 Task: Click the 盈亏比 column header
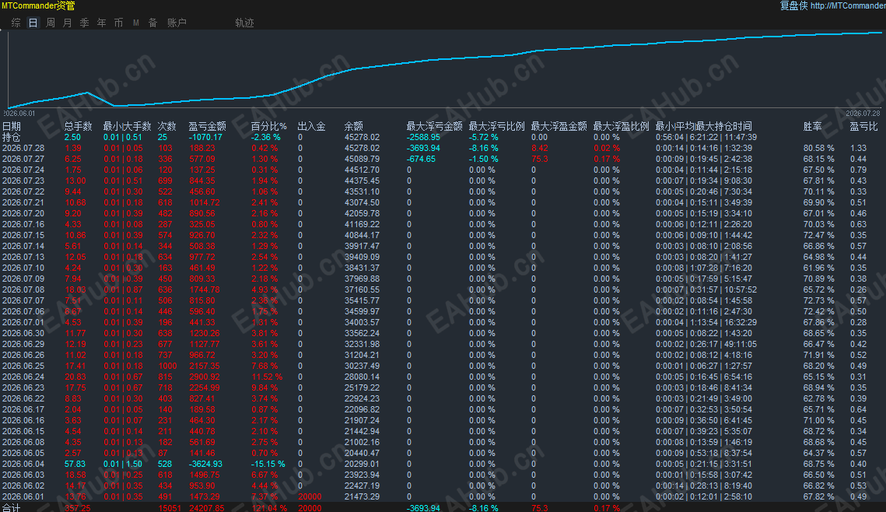tap(864, 126)
